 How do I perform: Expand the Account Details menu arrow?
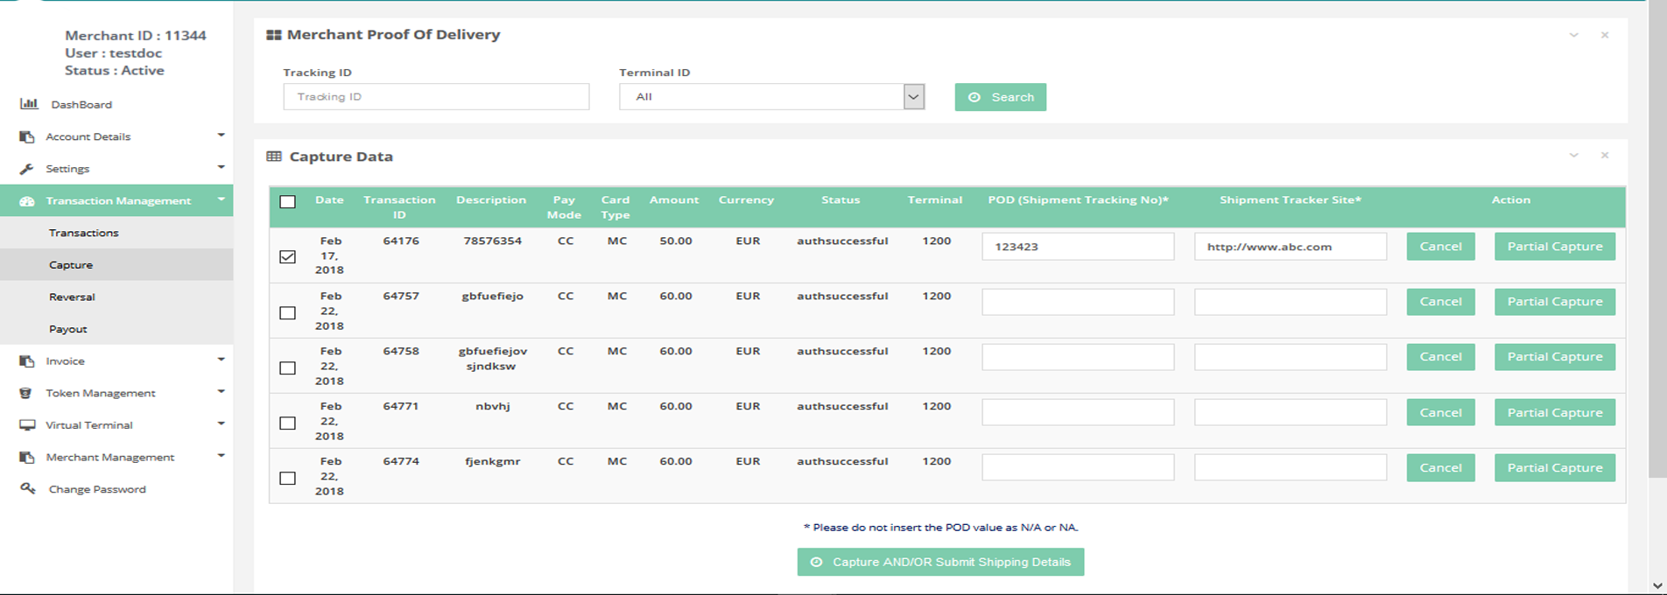(x=221, y=136)
